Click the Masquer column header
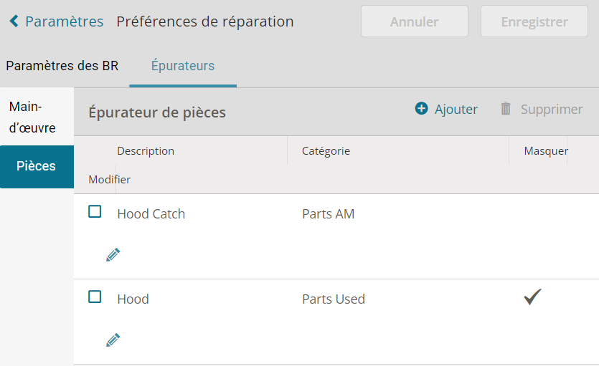The height and width of the screenshot is (366, 599). (x=546, y=151)
